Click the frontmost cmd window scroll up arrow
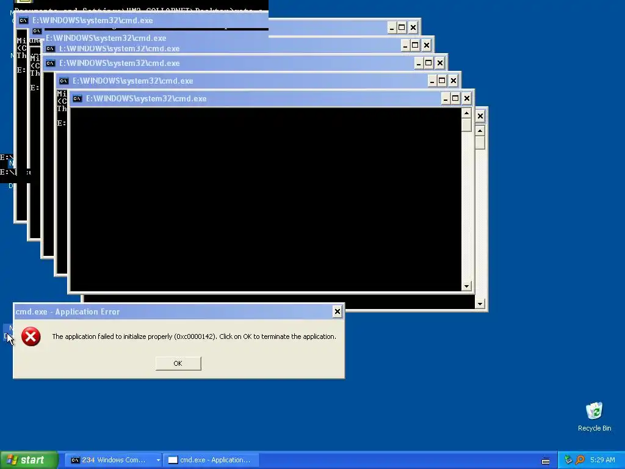This screenshot has height=469, width=625. 466,113
